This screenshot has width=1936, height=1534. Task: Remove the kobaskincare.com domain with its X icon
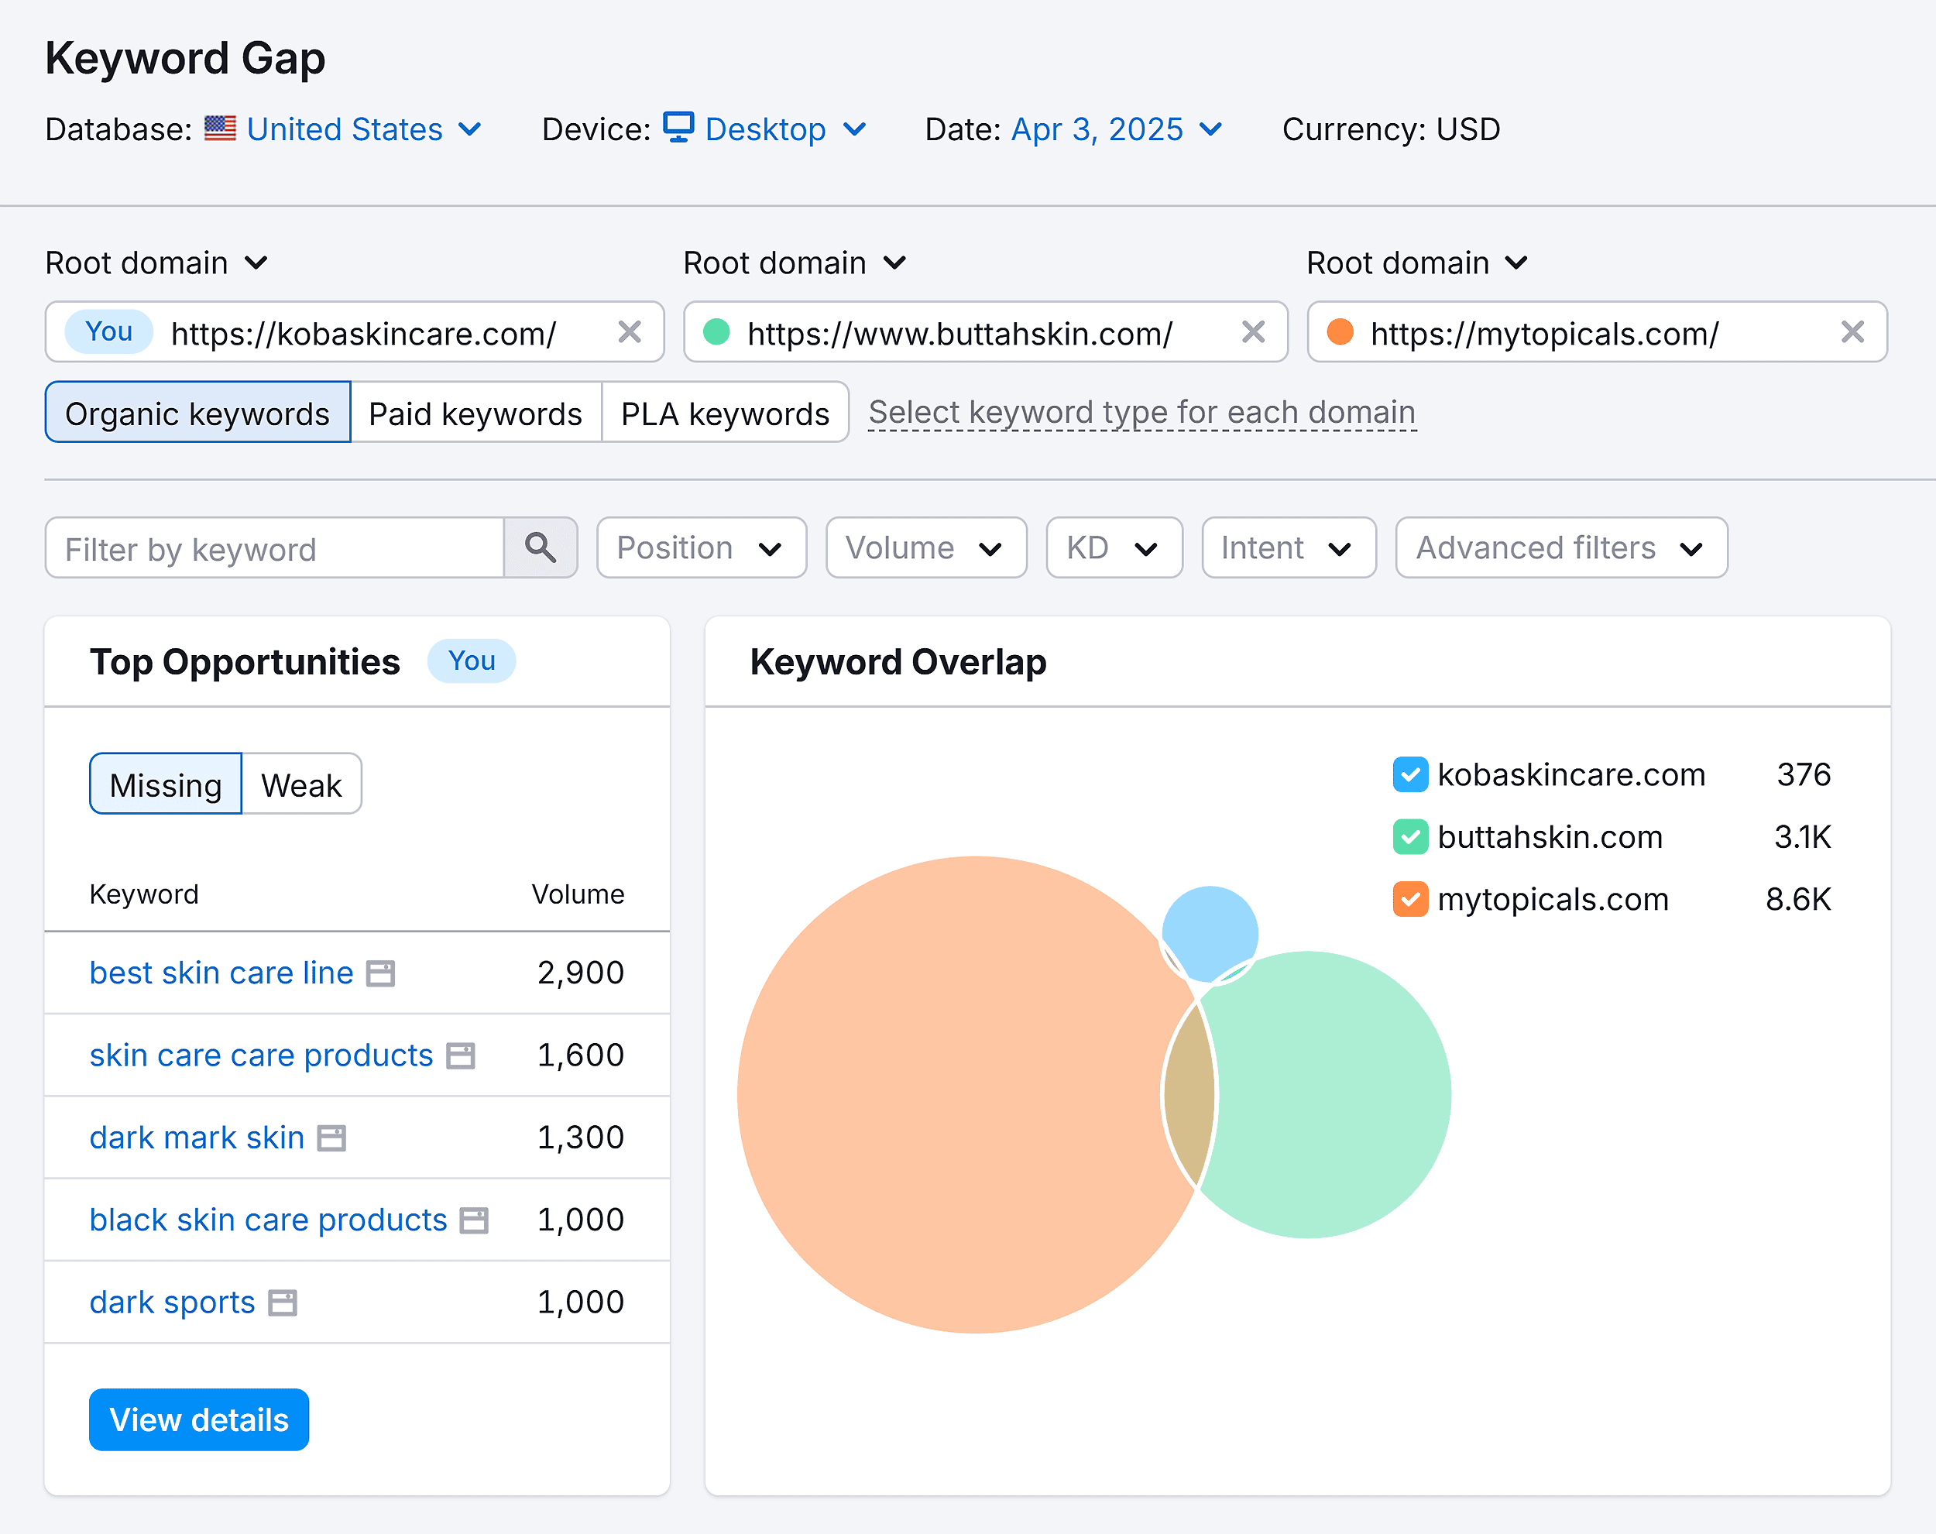630,332
